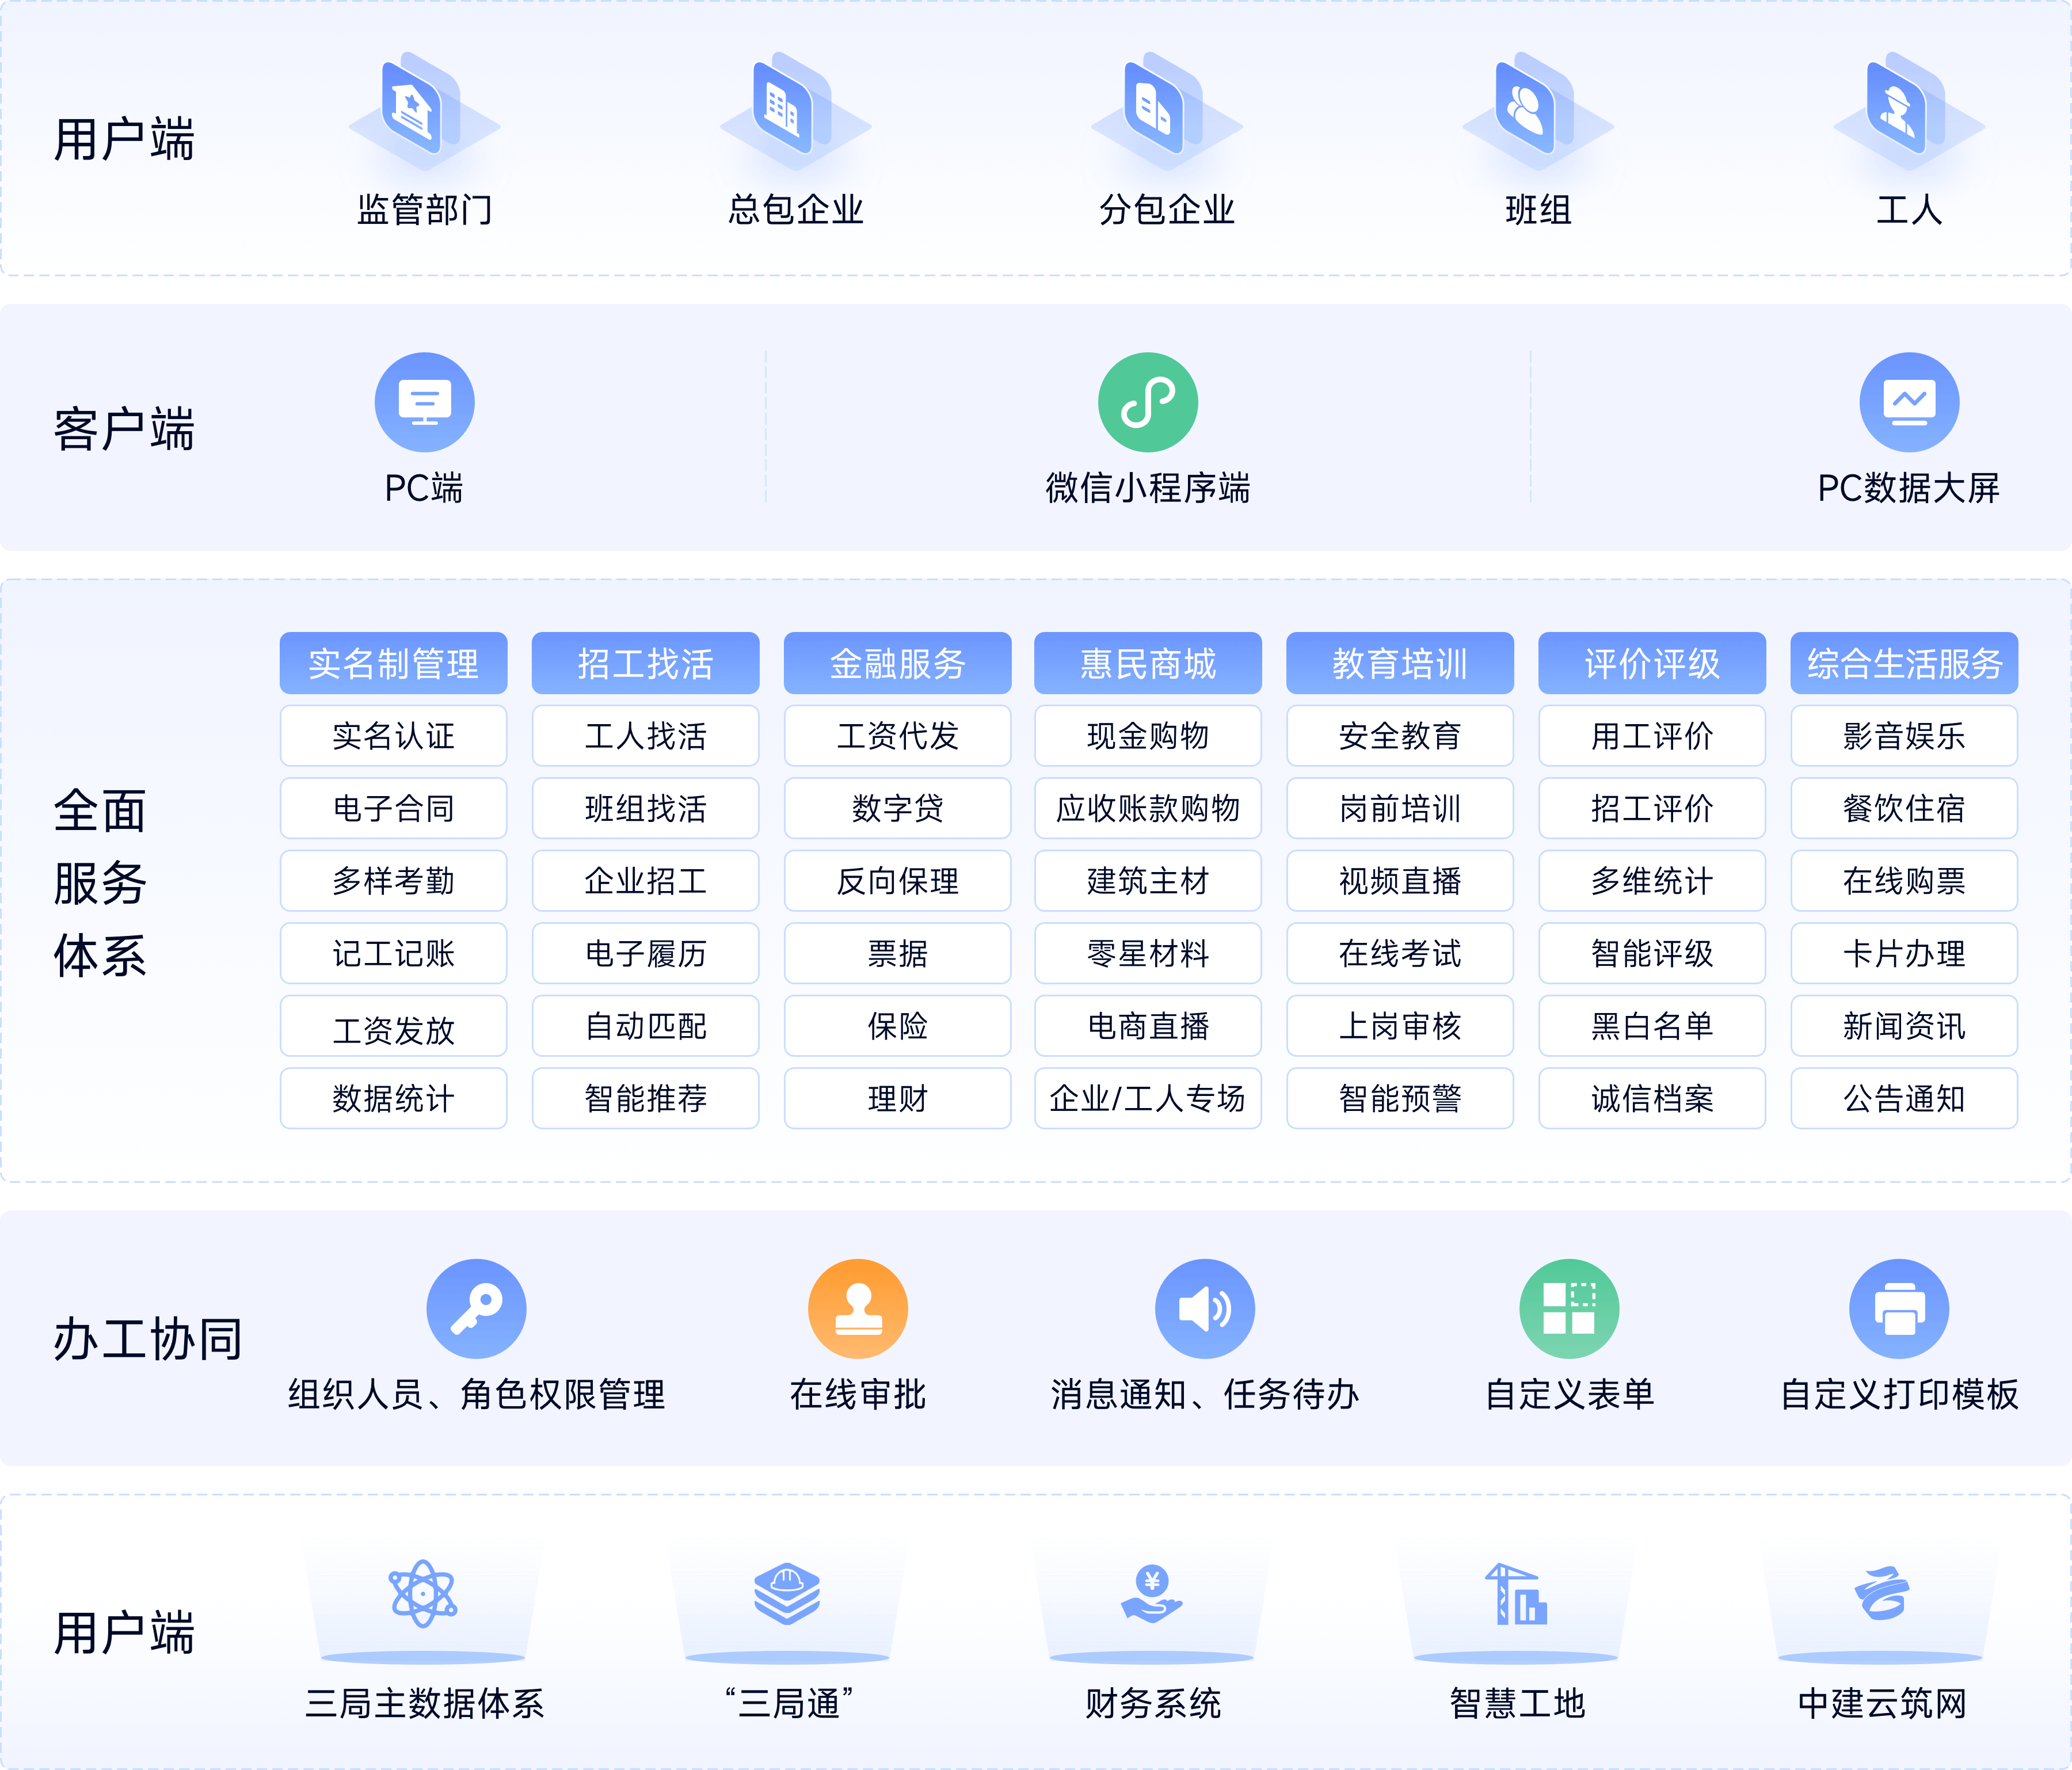The height and width of the screenshot is (1770, 2072).
Task: Switch to the 实名制管理 header tab
Action: [x=393, y=663]
